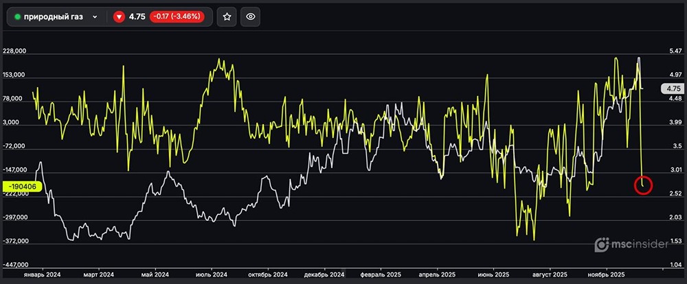Click the январь 2024 axis label

point(43,275)
